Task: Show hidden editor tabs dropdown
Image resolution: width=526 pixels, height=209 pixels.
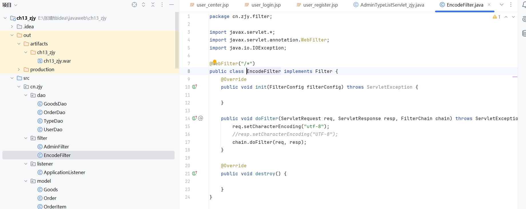Action: [x=502, y=5]
